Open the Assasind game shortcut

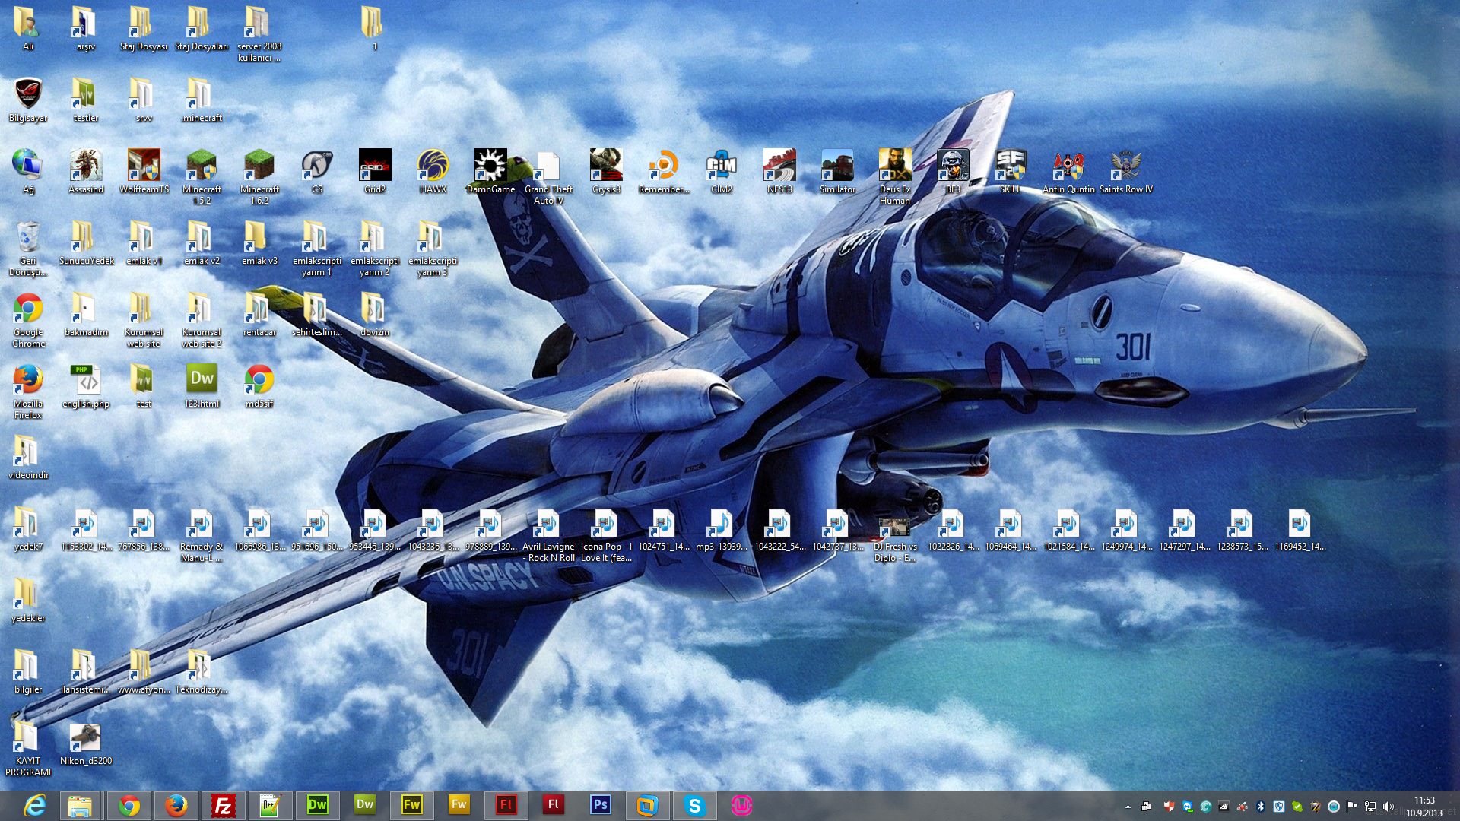click(86, 172)
